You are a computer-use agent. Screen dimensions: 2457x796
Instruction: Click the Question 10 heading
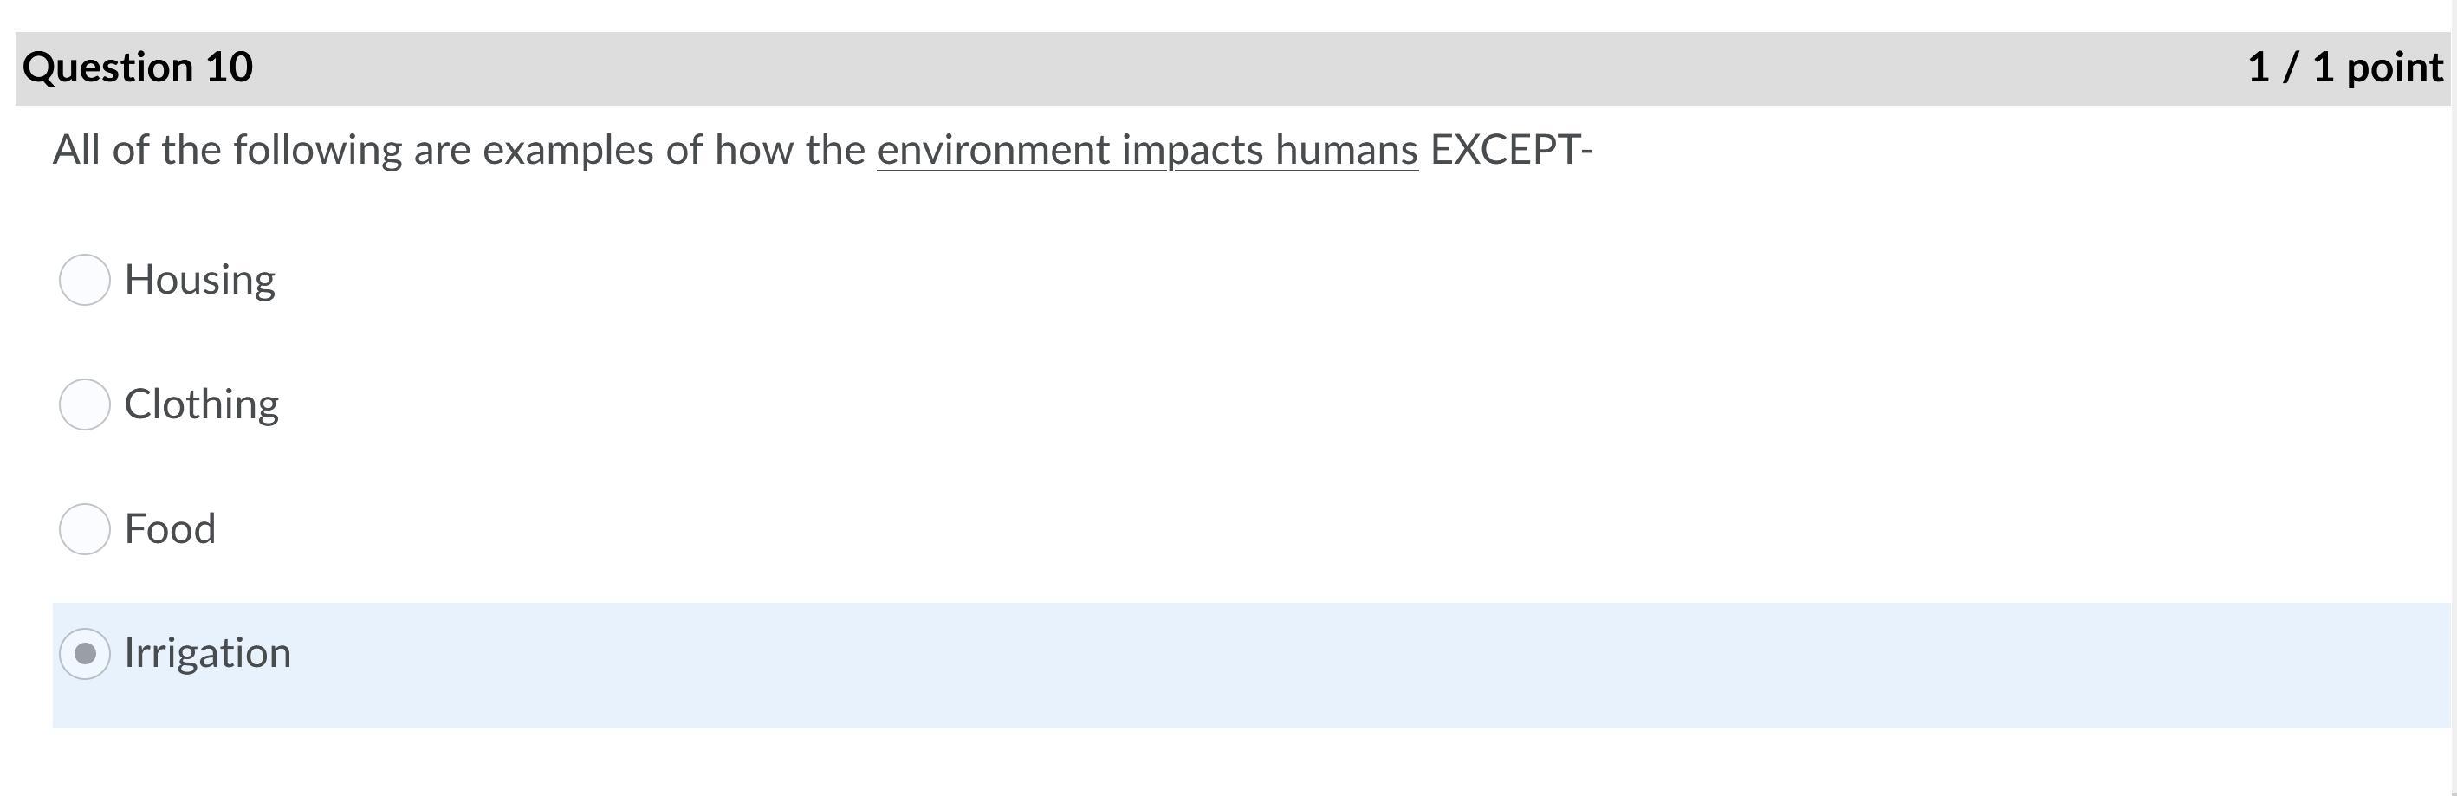pos(139,68)
